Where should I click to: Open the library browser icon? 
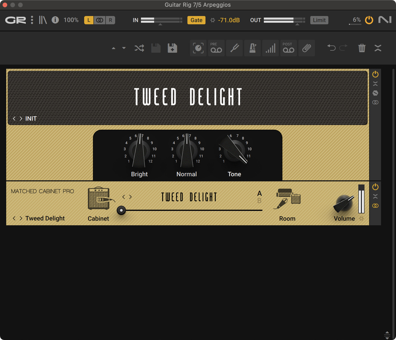point(43,20)
